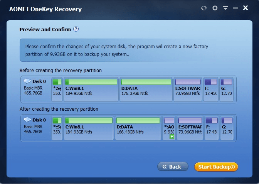Select D:DATA 176.37GB partition before creating
Screen dimensions: 259x184
(146, 89)
